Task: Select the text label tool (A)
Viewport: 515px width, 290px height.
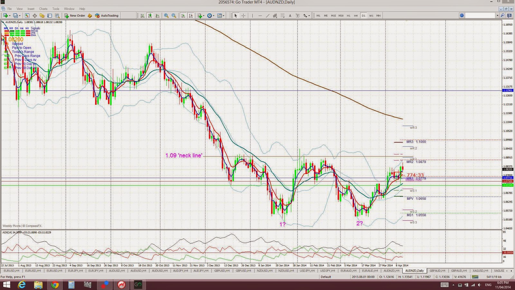Action: click(290, 15)
